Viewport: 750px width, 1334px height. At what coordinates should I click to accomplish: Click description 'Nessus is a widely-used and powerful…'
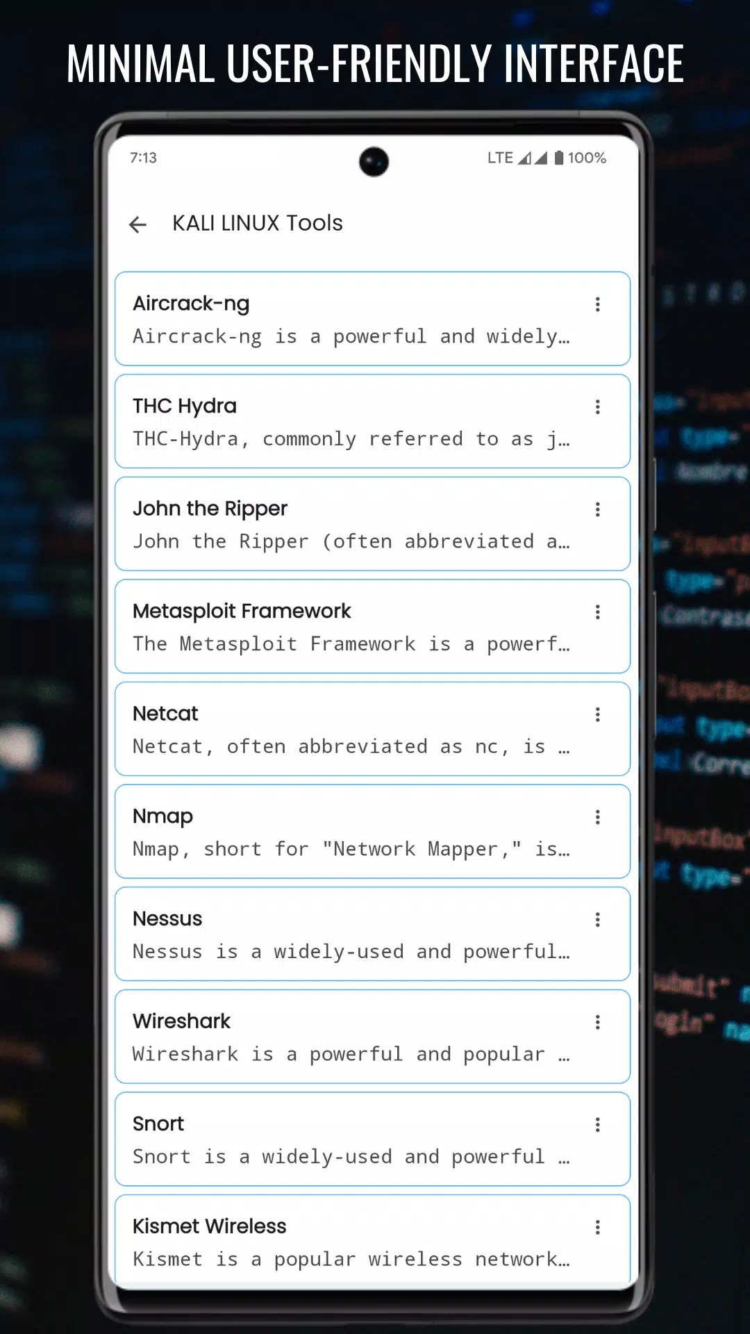coord(351,951)
